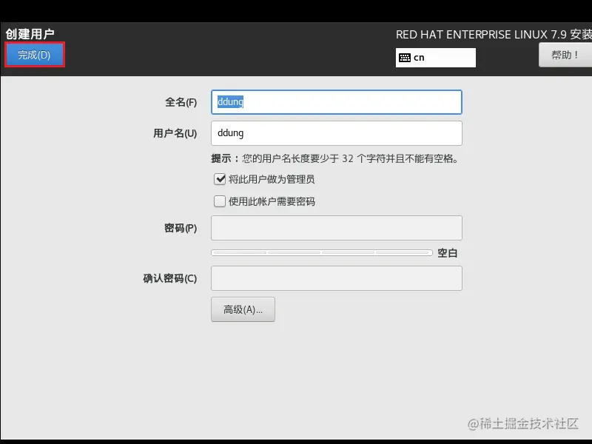Image resolution: width=592 pixels, height=444 pixels.
Task: Click the password strength indicator bar
Action: (322, 252)
